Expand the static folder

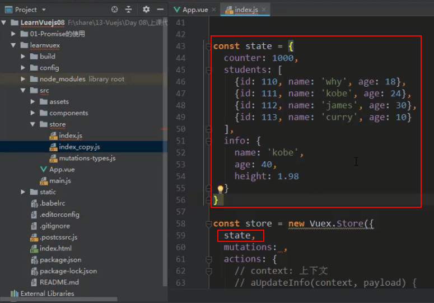point(23,192)
